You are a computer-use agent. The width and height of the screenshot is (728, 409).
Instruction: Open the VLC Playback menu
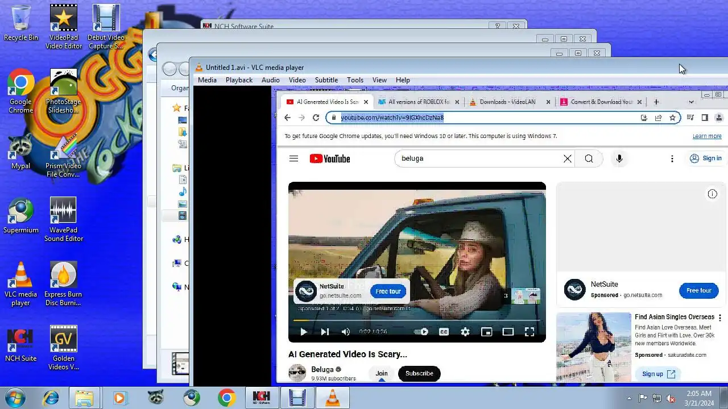click(x=239, y=80)
